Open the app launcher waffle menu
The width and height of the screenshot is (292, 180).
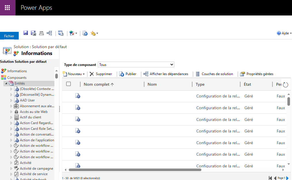point(7,8)
